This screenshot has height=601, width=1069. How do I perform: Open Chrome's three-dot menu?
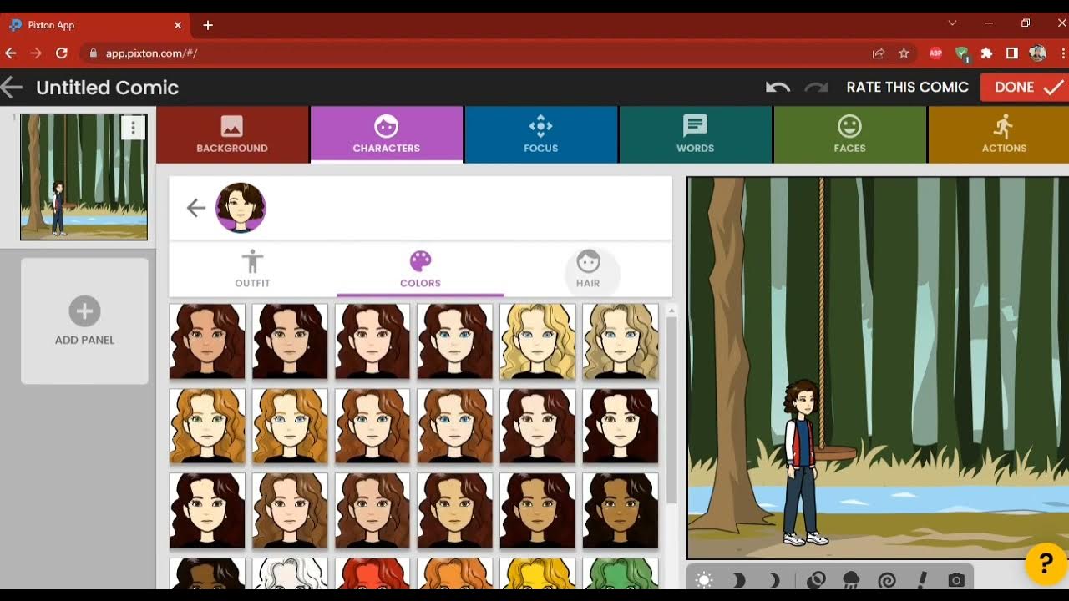1062,53
